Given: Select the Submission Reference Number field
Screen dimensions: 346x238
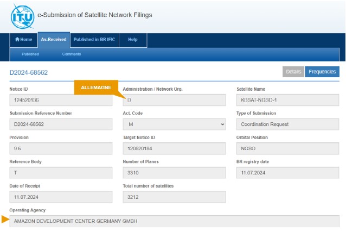Looking at the screenshot, I should [61, 124].
